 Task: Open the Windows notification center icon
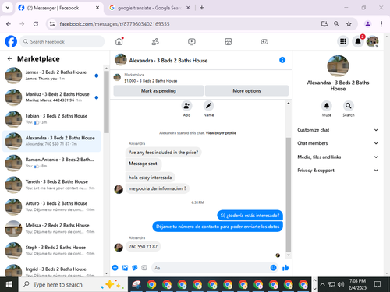(378, 284)
